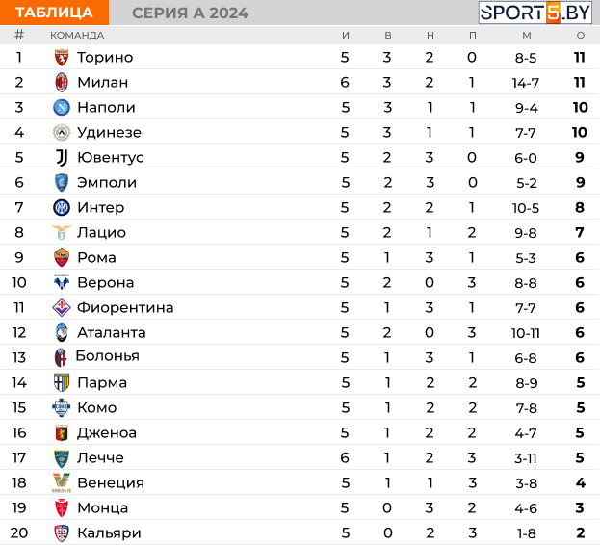The height and width of the screenshot is (545, 600).
Task: Click the Cagliari club crest
Action: pos(62,533)
